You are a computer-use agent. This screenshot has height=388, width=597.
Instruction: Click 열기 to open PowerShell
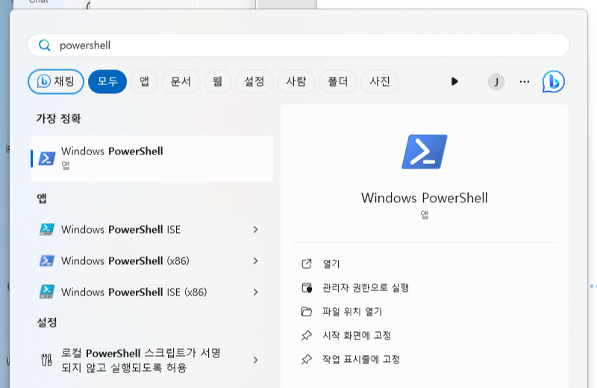[331, 264]
